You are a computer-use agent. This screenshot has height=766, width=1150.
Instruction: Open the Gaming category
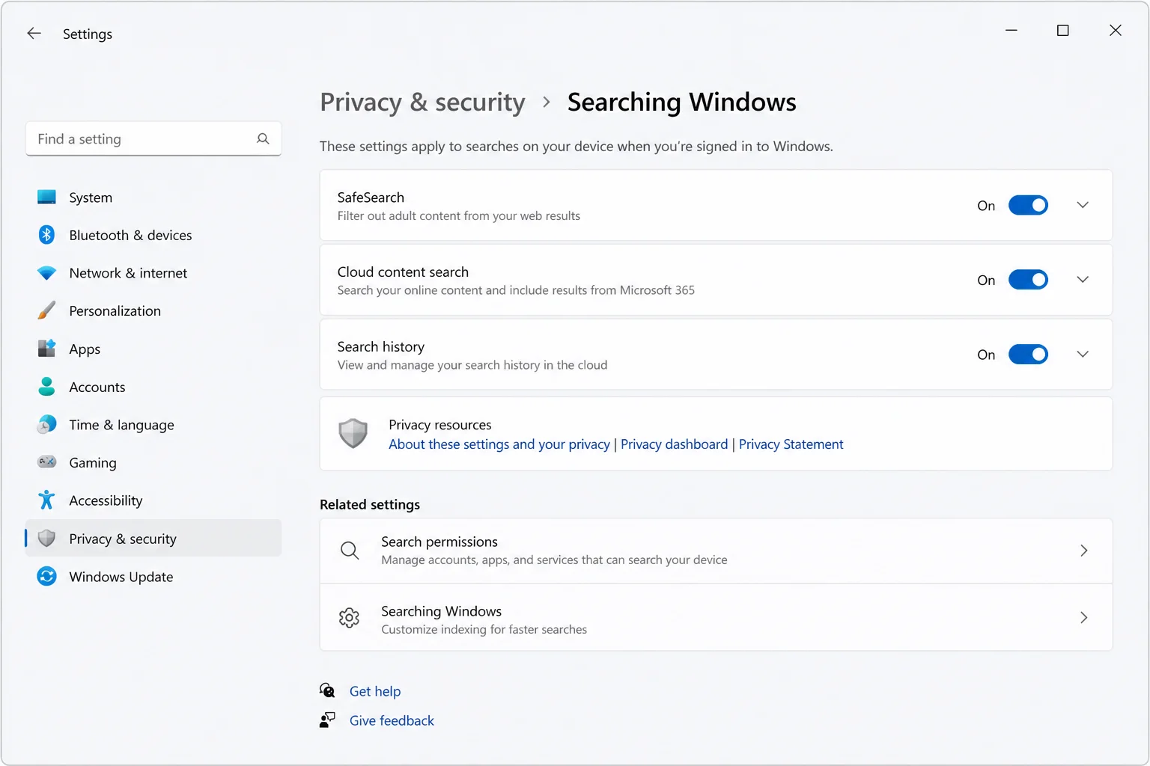coord(153,462)
